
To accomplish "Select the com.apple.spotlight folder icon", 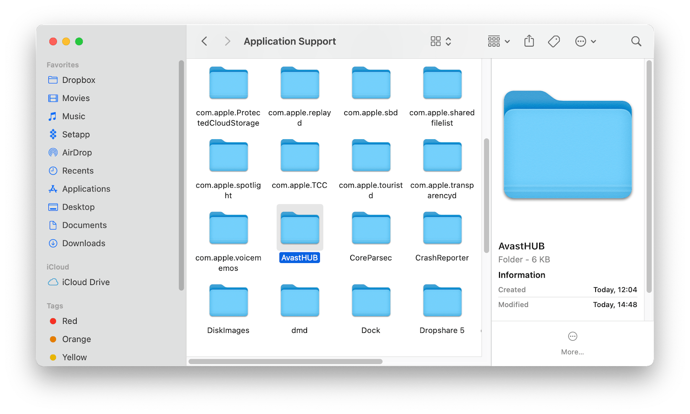I will (229, 155).
